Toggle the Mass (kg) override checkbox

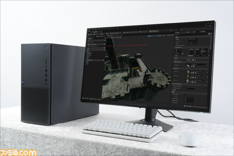[173, 96]
